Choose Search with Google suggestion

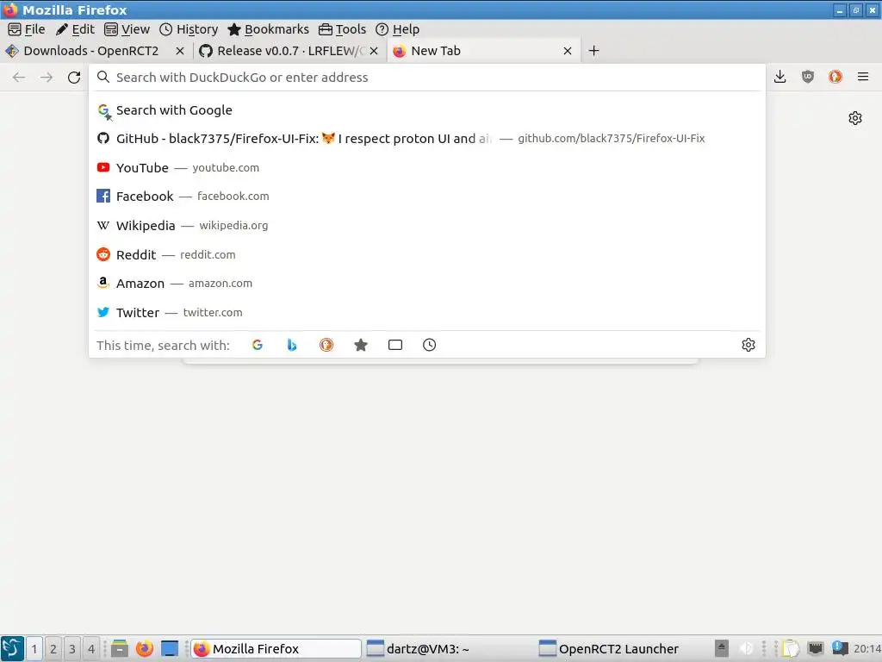427,110
